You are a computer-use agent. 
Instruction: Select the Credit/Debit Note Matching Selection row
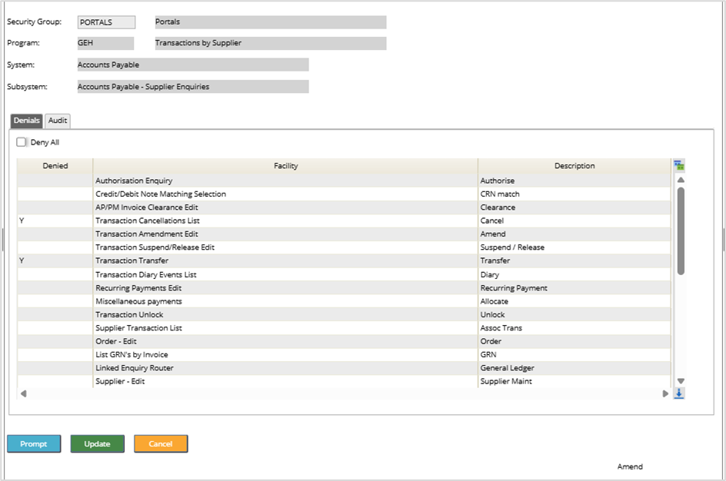tap(344, 194)
